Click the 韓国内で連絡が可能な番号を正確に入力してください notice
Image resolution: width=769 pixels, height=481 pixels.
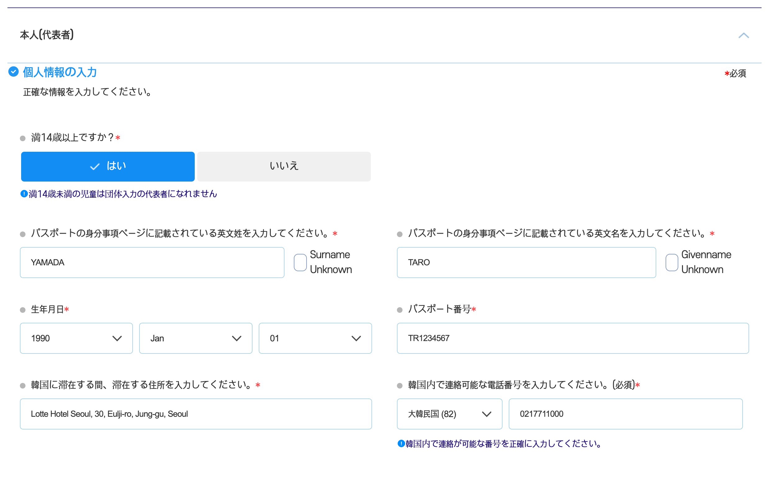click(x=504, y=443)
